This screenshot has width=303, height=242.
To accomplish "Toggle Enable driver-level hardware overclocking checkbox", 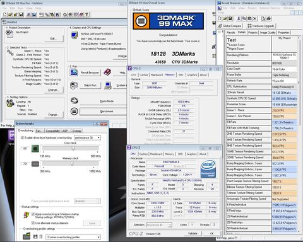I will pos(22,138).
